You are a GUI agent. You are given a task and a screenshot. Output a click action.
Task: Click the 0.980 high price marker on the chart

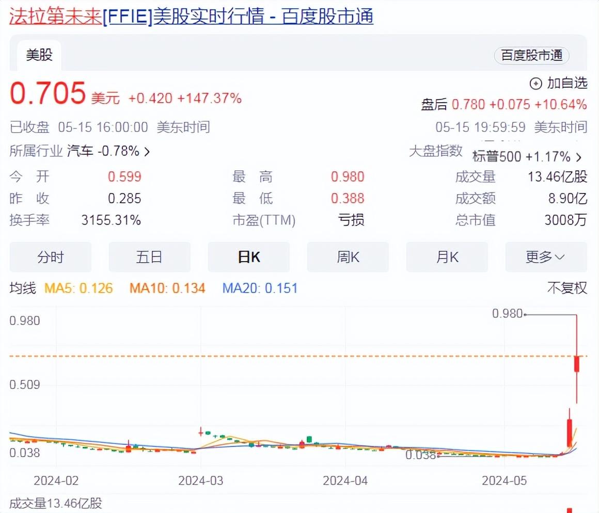[507, 314]
